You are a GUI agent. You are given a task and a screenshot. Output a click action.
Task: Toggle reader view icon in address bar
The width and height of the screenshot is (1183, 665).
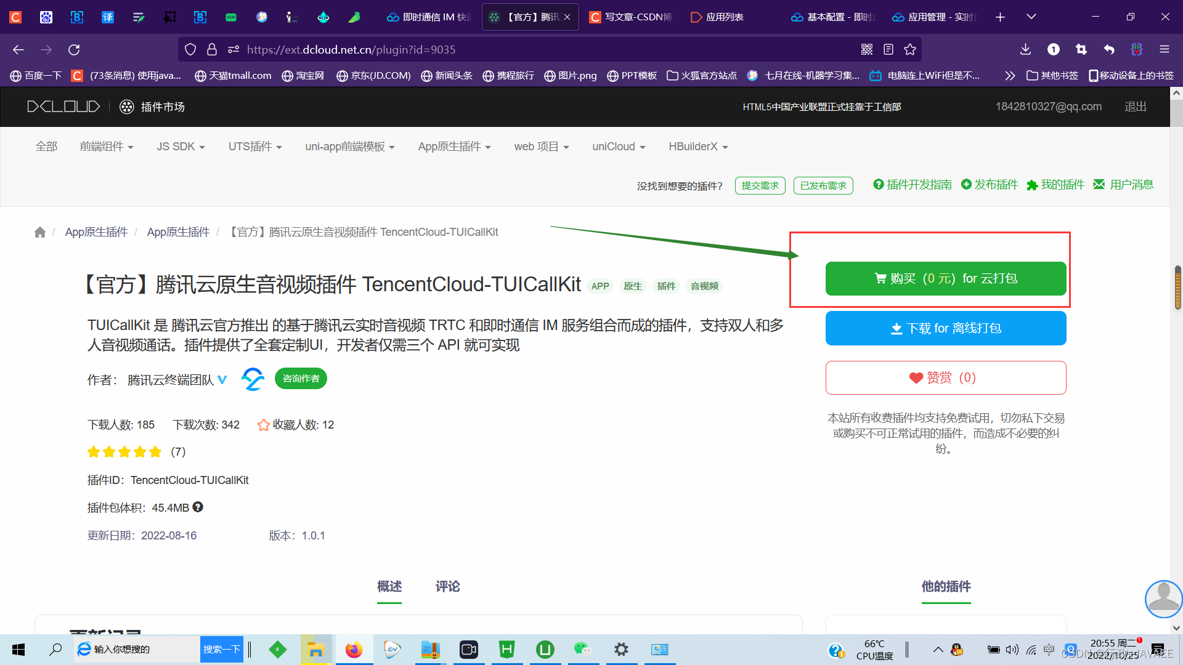pos(888,49)
